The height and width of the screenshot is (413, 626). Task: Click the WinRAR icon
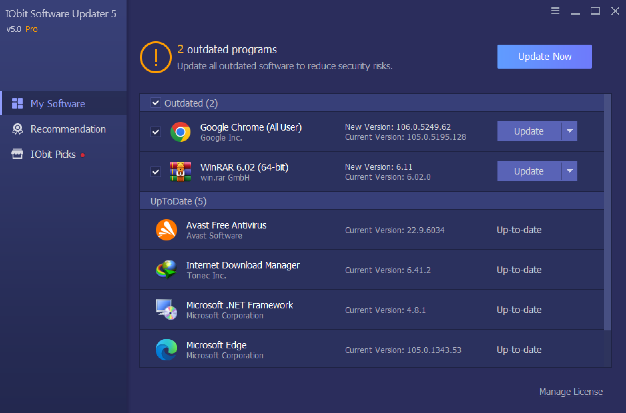pos(180,172)
